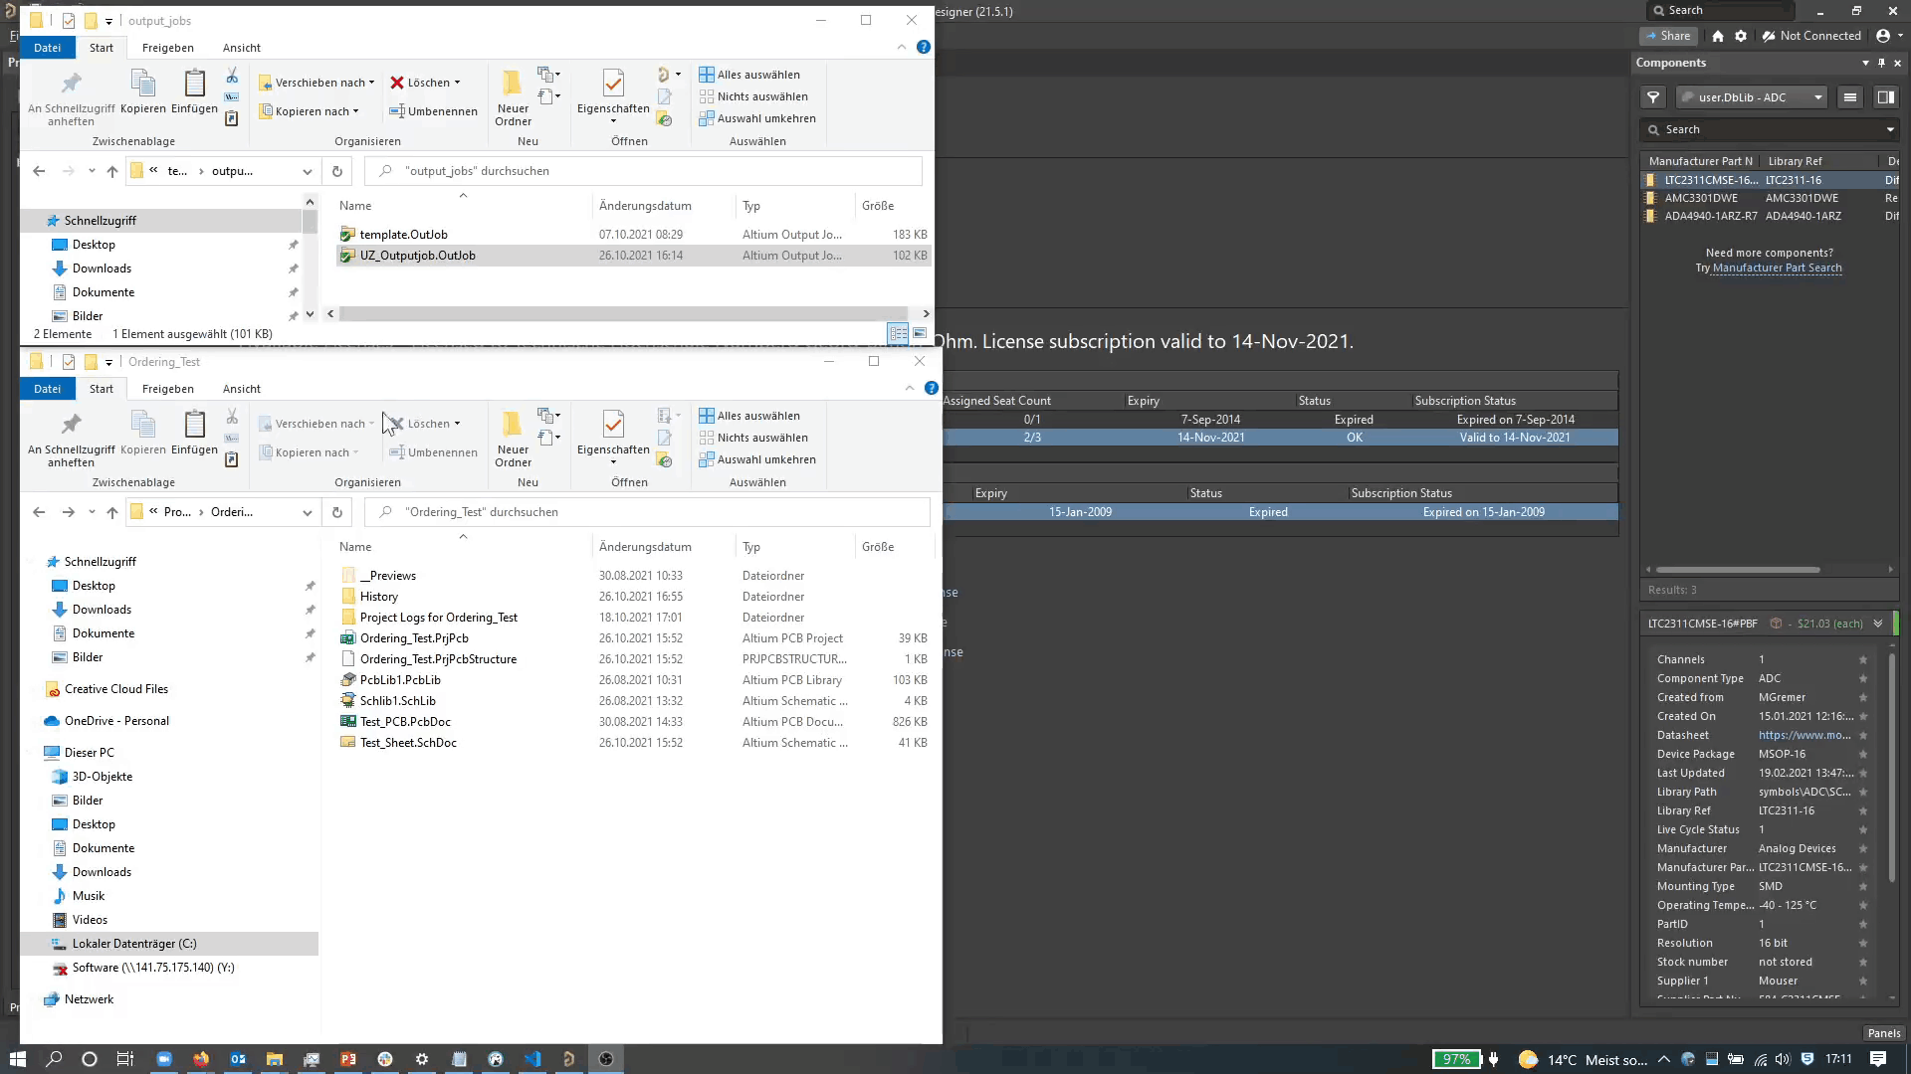The image size is (1911, 1074).
Task: Open Visual Studio Code from the taskbar
Action: [532, 1059]
